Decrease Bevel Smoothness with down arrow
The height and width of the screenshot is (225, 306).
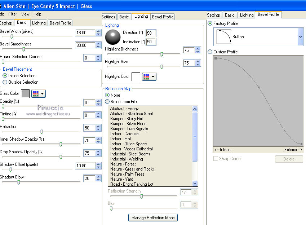pos(98,47)
